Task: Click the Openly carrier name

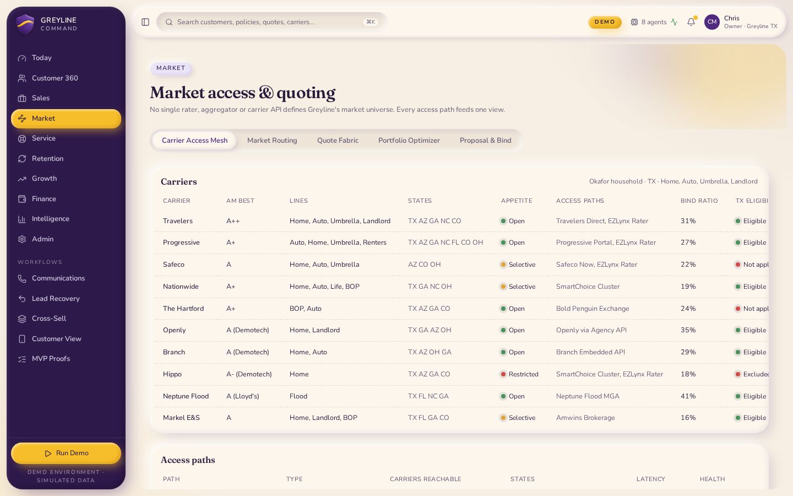Action: (x=174, y=330)
